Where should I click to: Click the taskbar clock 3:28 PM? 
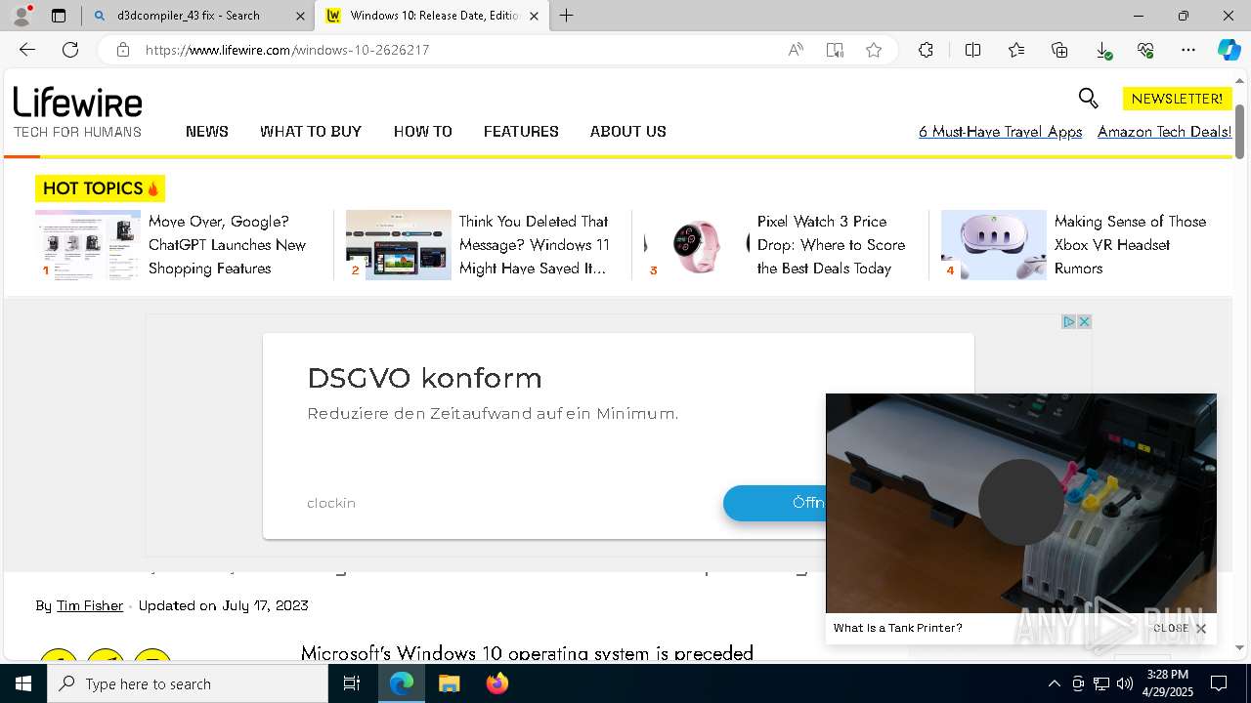click(1167, 683)
